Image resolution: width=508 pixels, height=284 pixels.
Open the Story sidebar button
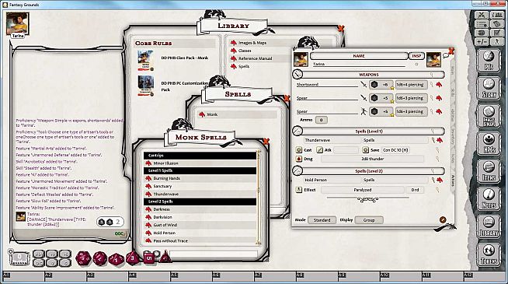pos(489,88)
